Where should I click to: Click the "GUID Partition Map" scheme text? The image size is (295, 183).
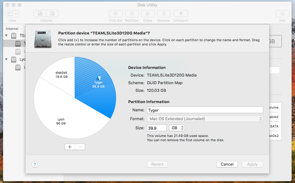point(165,83)
